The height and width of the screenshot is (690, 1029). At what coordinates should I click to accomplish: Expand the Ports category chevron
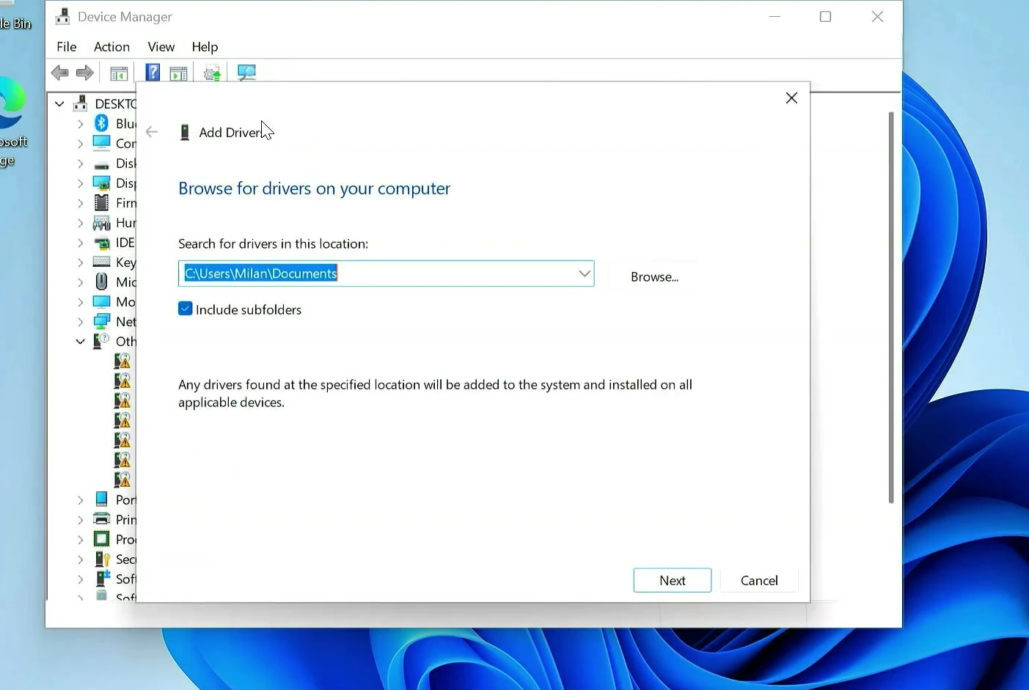pos(80,500)
